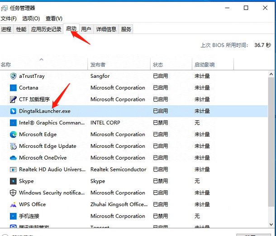Click the vertical scrollbar thumb
The width and height of the screenshot is (276, 236).
[x=271, y=142]
